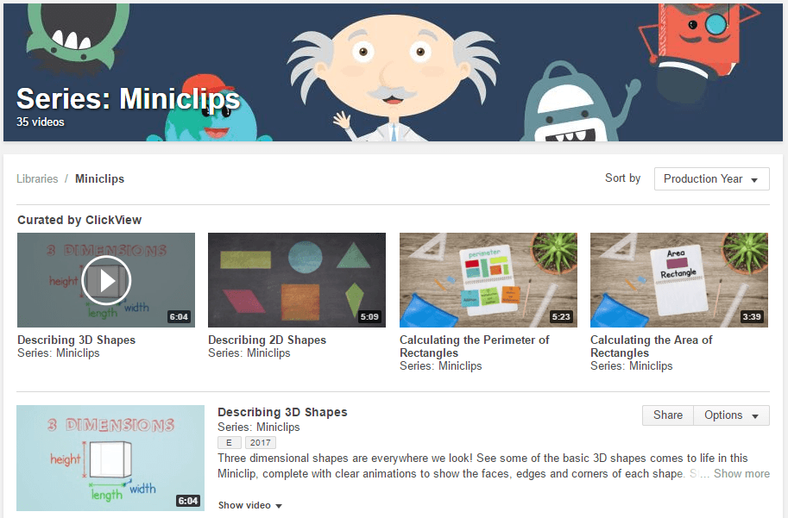Show more of the video description
The width and height of the screenshot is (788, 518).
741,474
